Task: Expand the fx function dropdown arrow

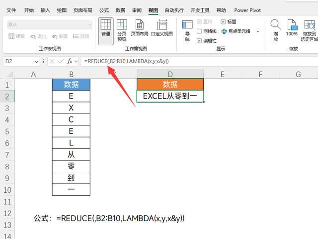Action: [76, 61]
